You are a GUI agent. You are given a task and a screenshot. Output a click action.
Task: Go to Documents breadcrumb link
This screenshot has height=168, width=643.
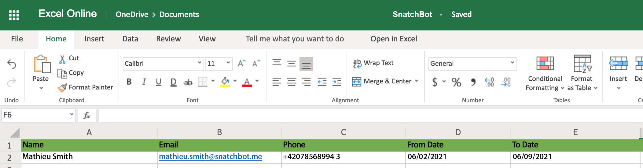[x=179, y=15]
